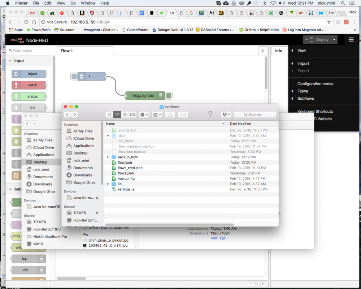
Task: Toggle the msg.payload debug node output
Action: pos(169,95)
